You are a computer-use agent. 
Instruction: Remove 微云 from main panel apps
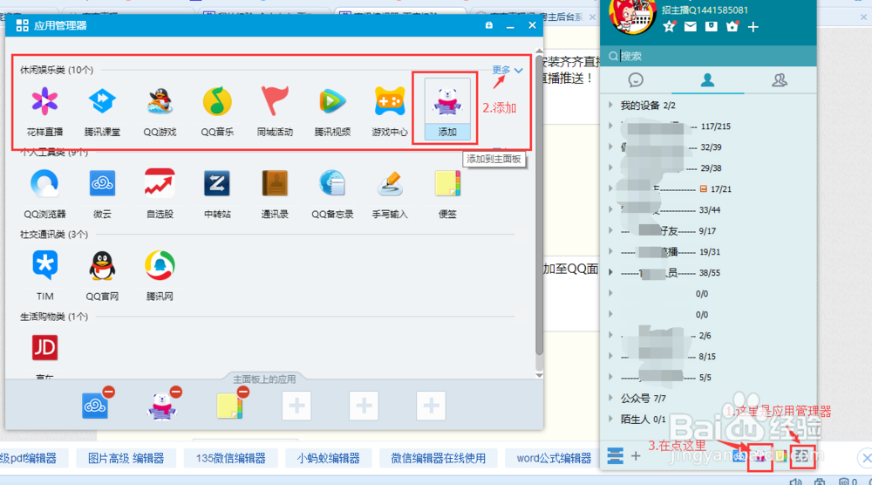click(108, 393)
